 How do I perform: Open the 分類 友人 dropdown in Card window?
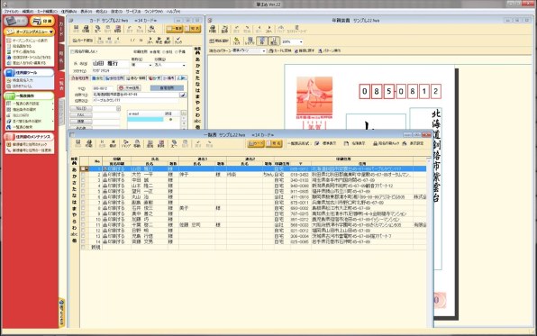184,65
